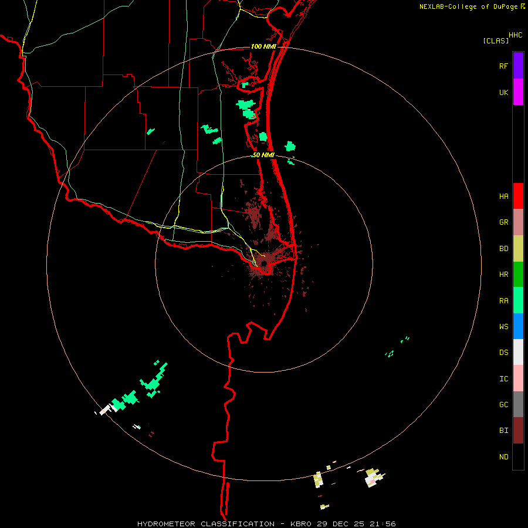The height and width of the screenshot is (528, 528).
Task: Click the "HA" legend label
Action: pyautogui.click(x=503, y=197)
